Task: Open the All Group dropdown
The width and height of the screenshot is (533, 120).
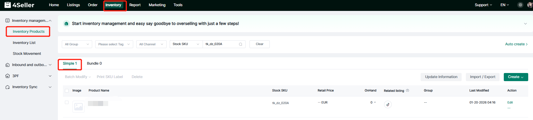Action: (77, 44)
